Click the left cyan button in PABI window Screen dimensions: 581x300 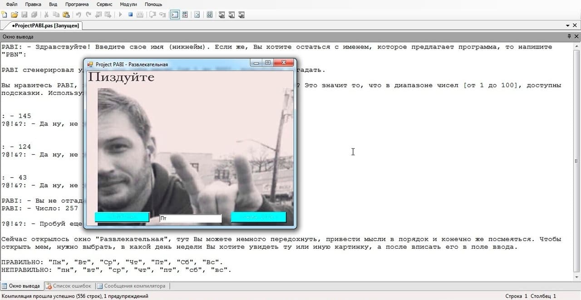[x=122, y=217]
